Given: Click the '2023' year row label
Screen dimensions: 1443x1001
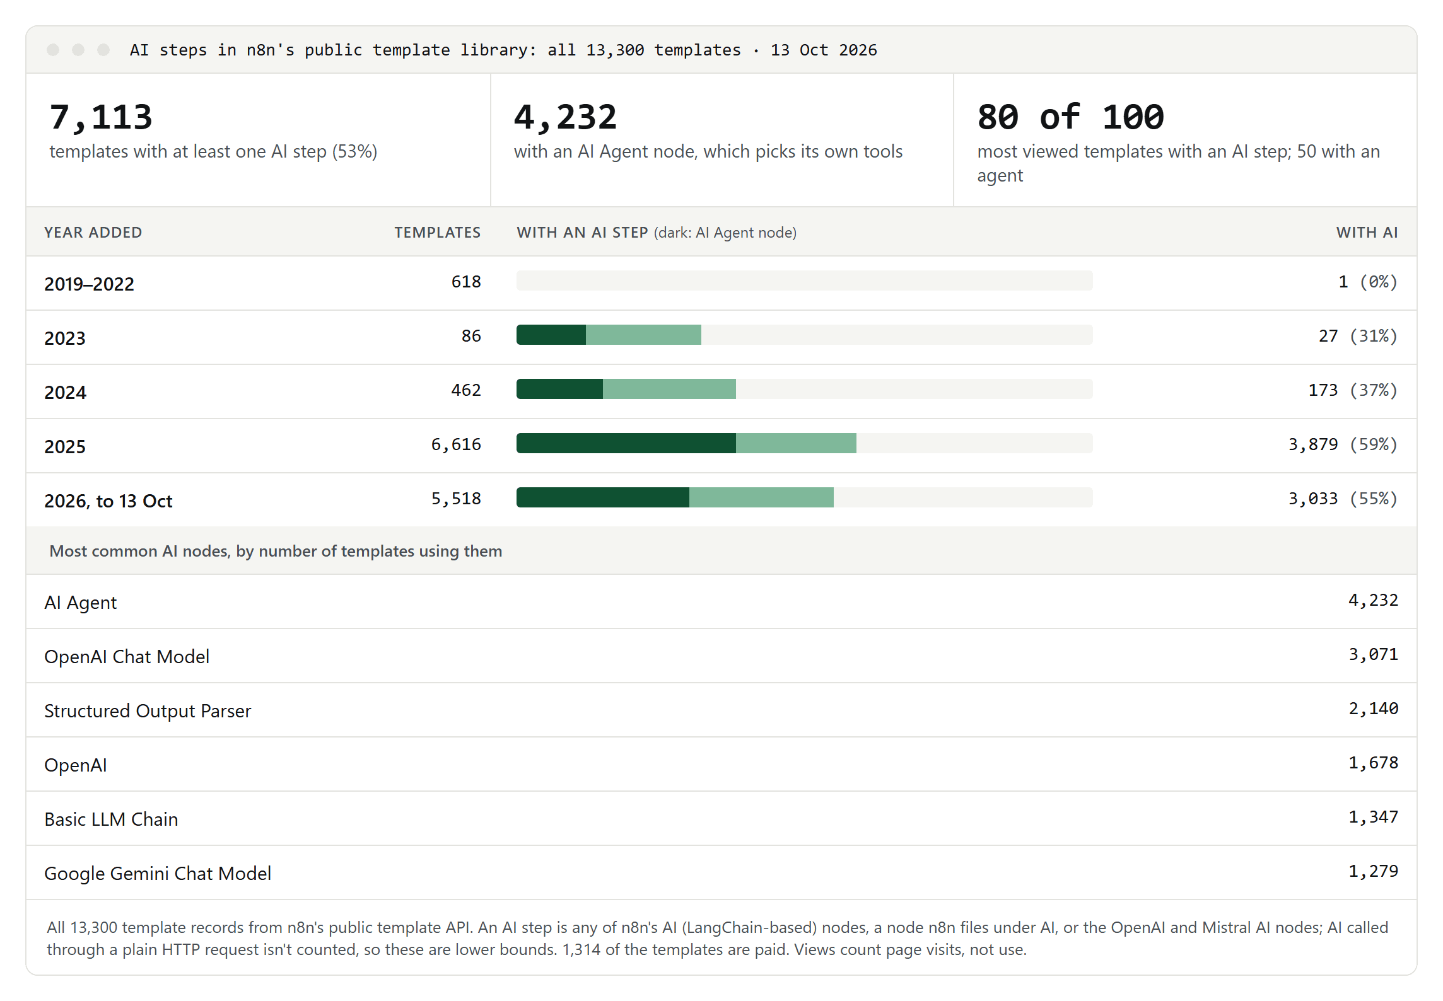Looking at the screenshot, I should click(65, 338).
